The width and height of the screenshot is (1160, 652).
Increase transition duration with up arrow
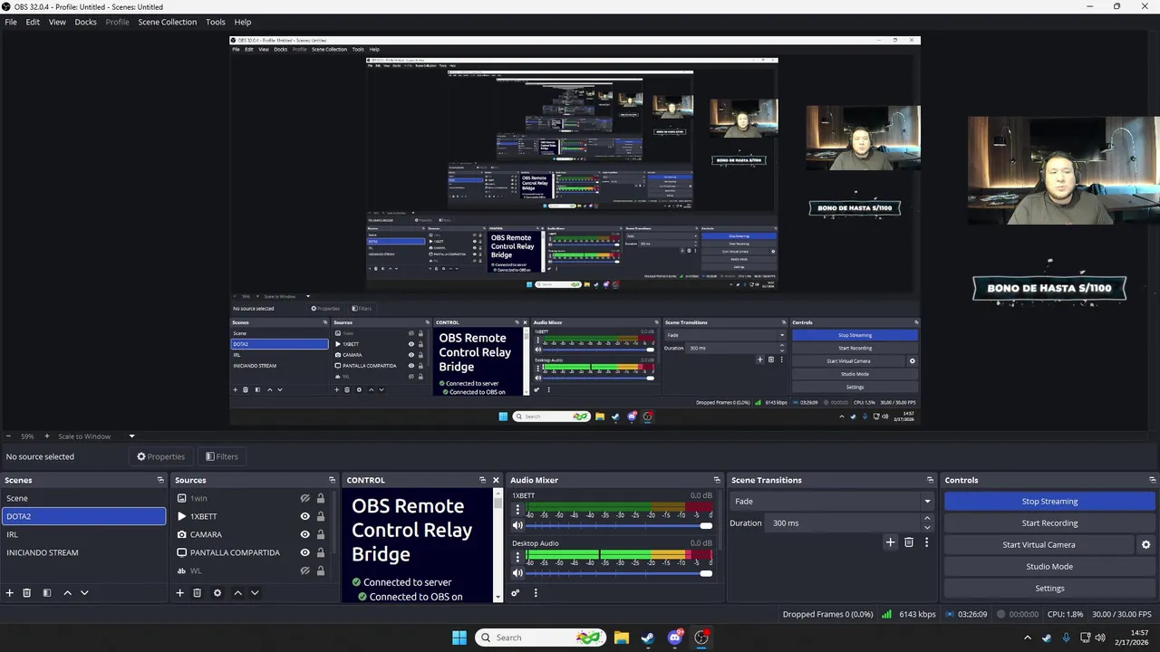(x=927, y=519)
